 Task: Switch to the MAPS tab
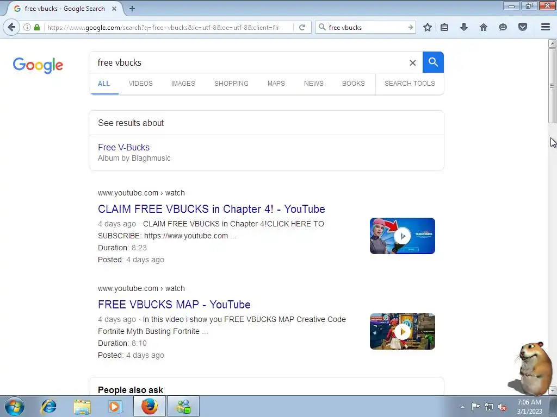pyautogui.click(x=276, y=84)
